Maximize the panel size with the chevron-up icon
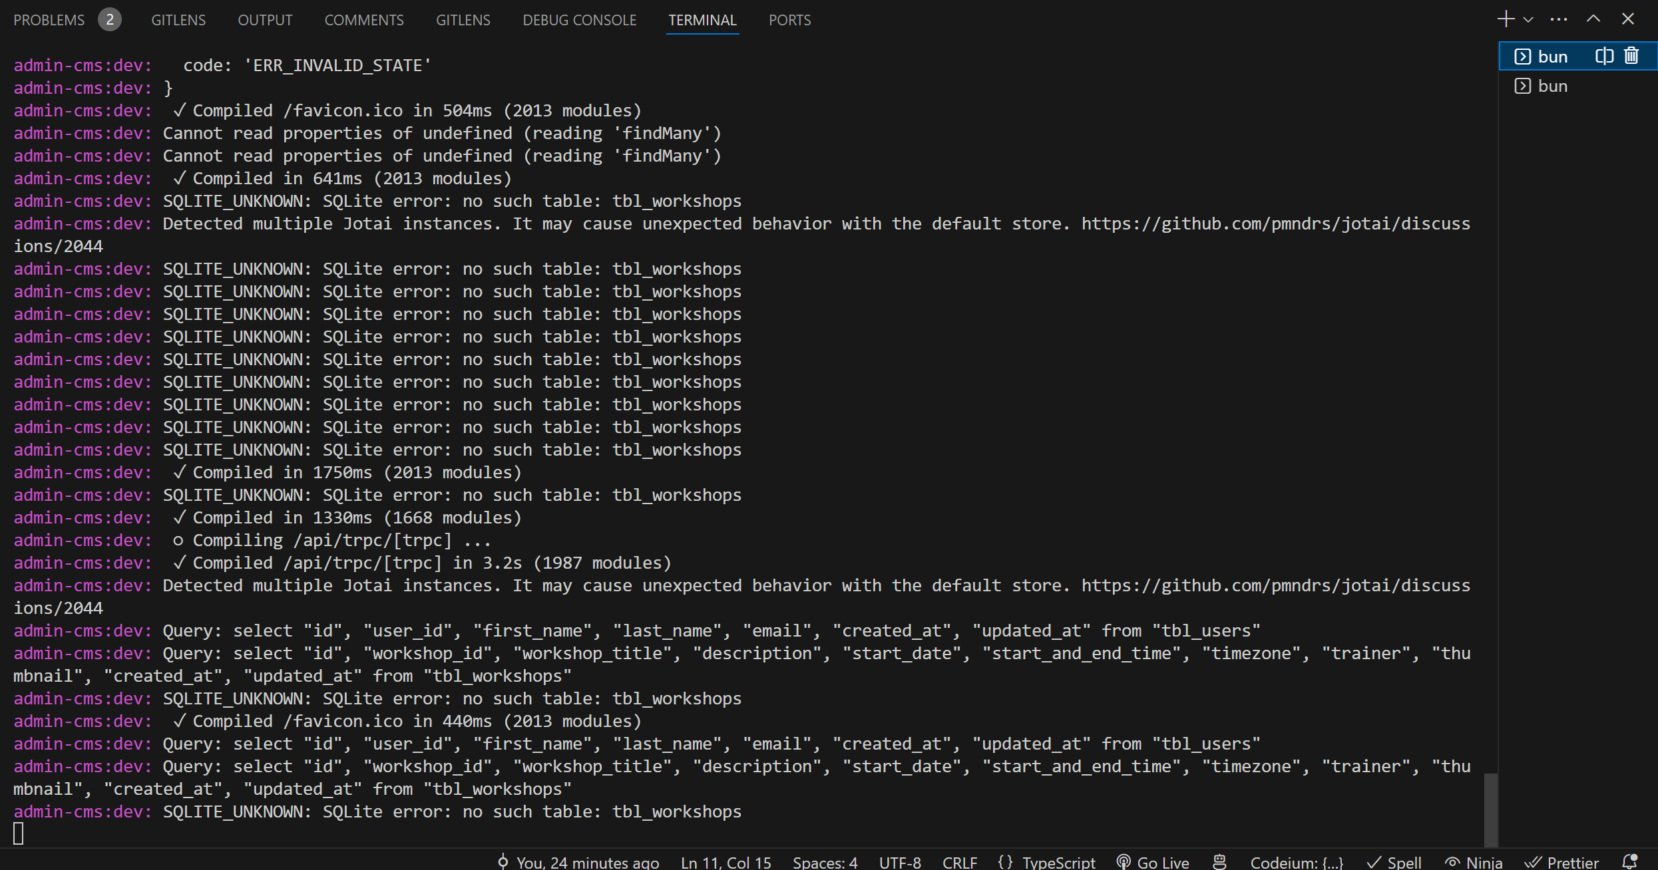Screen dimensions: 1658x870 1593,19
